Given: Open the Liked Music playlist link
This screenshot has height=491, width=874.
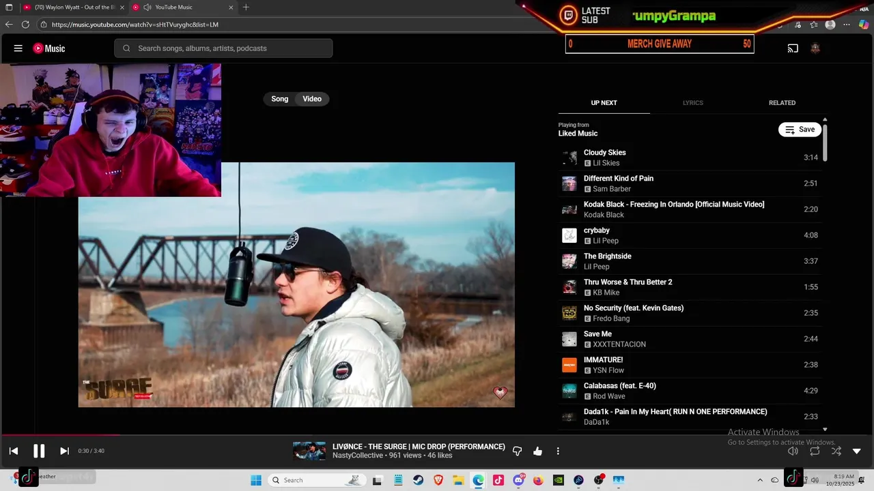Looking at the screenshot, I should pyautogui.click(x=578, y=134).
